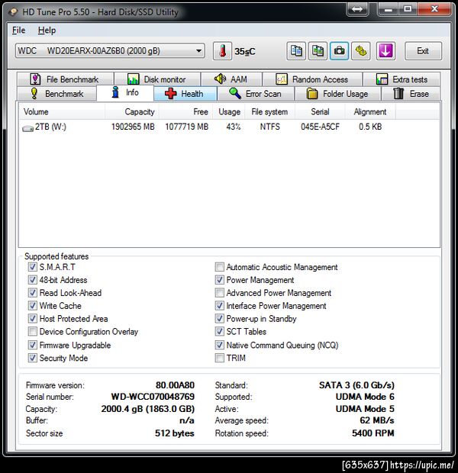Switch to the Folder Usage tab
This screenshot has width=458, height=473.
[x=337, y=94]
